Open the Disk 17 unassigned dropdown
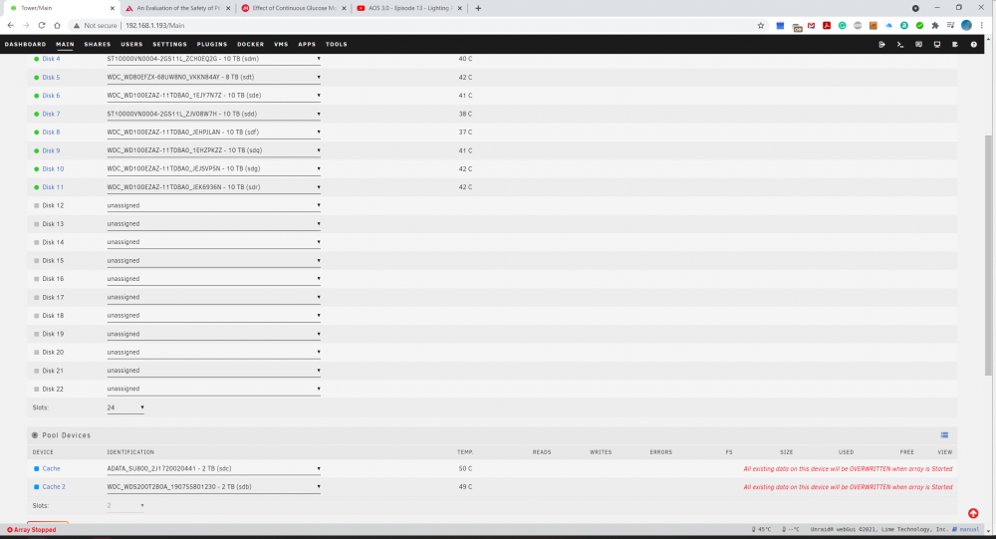 tap(213, 297)
